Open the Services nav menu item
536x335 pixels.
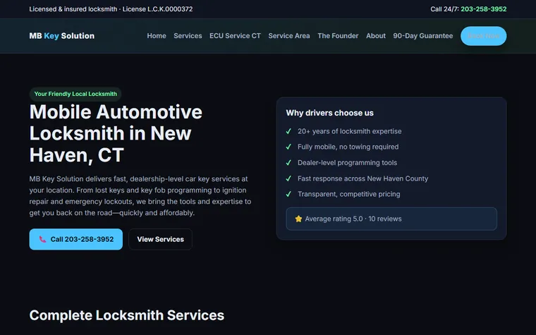pos(188,36)
